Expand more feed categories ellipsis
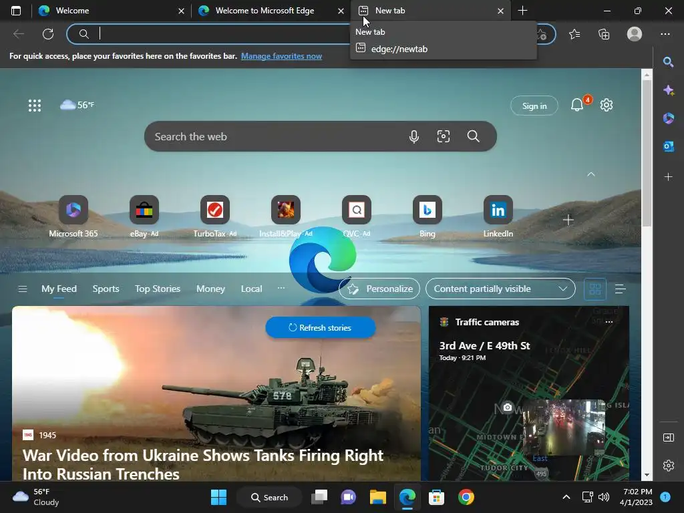The height and width of the screenshot is (513, 684). click(281, 288)
